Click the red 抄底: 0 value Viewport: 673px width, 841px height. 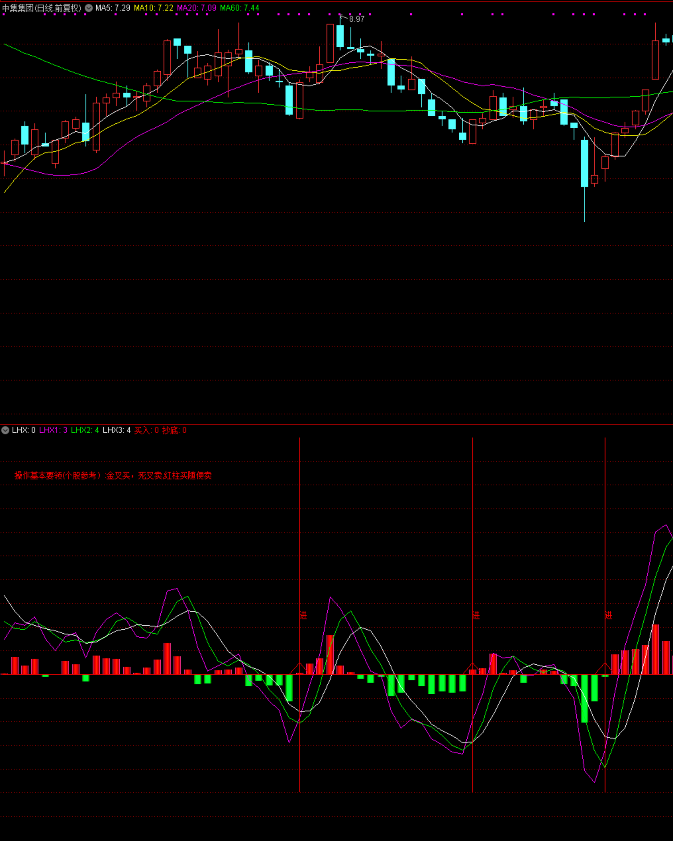click(174, 430)
